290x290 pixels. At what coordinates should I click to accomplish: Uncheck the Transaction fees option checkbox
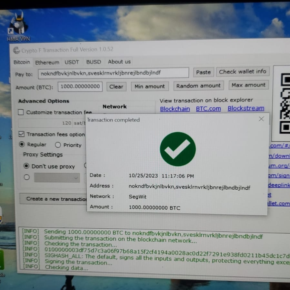(x=22, y=134)
